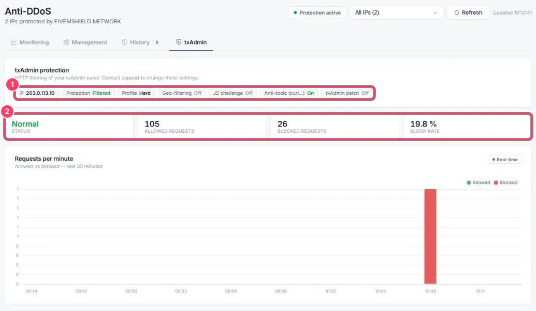Click the Monitoring tab chart icon

pos(13,42)
